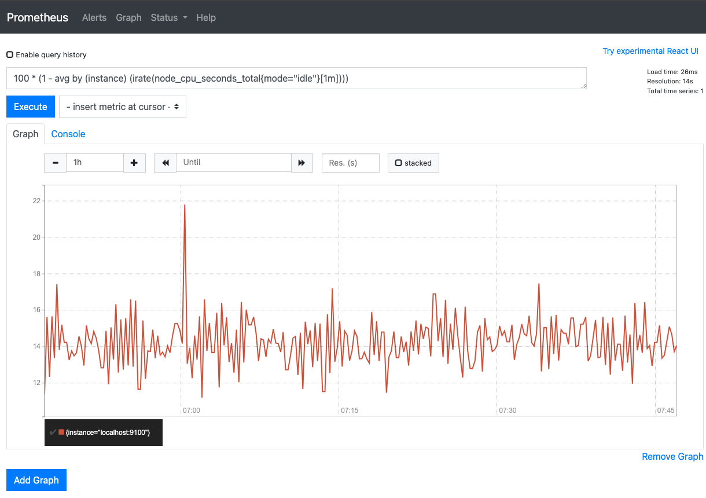Click the resize grip of the query box

pyautogui.click(x=583, y=86)
